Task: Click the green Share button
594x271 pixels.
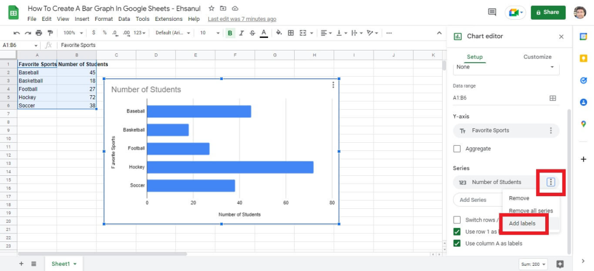Action: pyautogui.click(x=548, y=12)
